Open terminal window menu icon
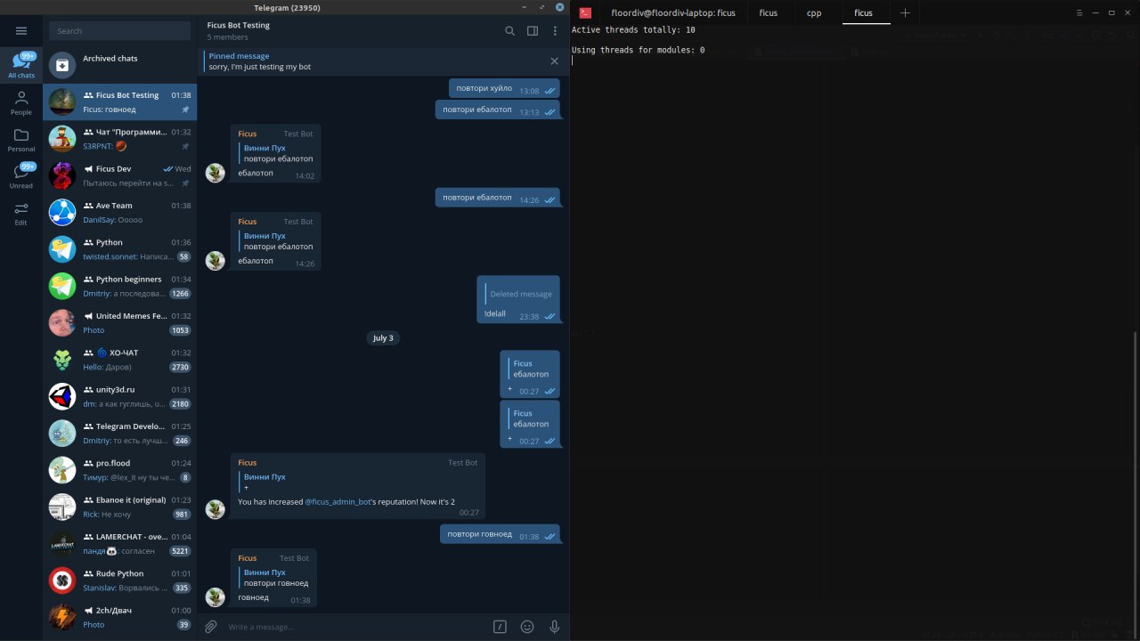1140x641 pixels. [x=1079, y=12]
